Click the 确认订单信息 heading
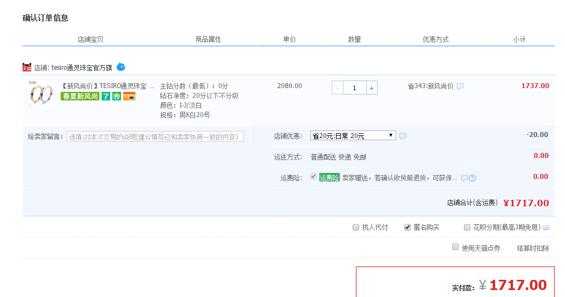Screen dimensions: 565x297 click(x=45, y=18)
